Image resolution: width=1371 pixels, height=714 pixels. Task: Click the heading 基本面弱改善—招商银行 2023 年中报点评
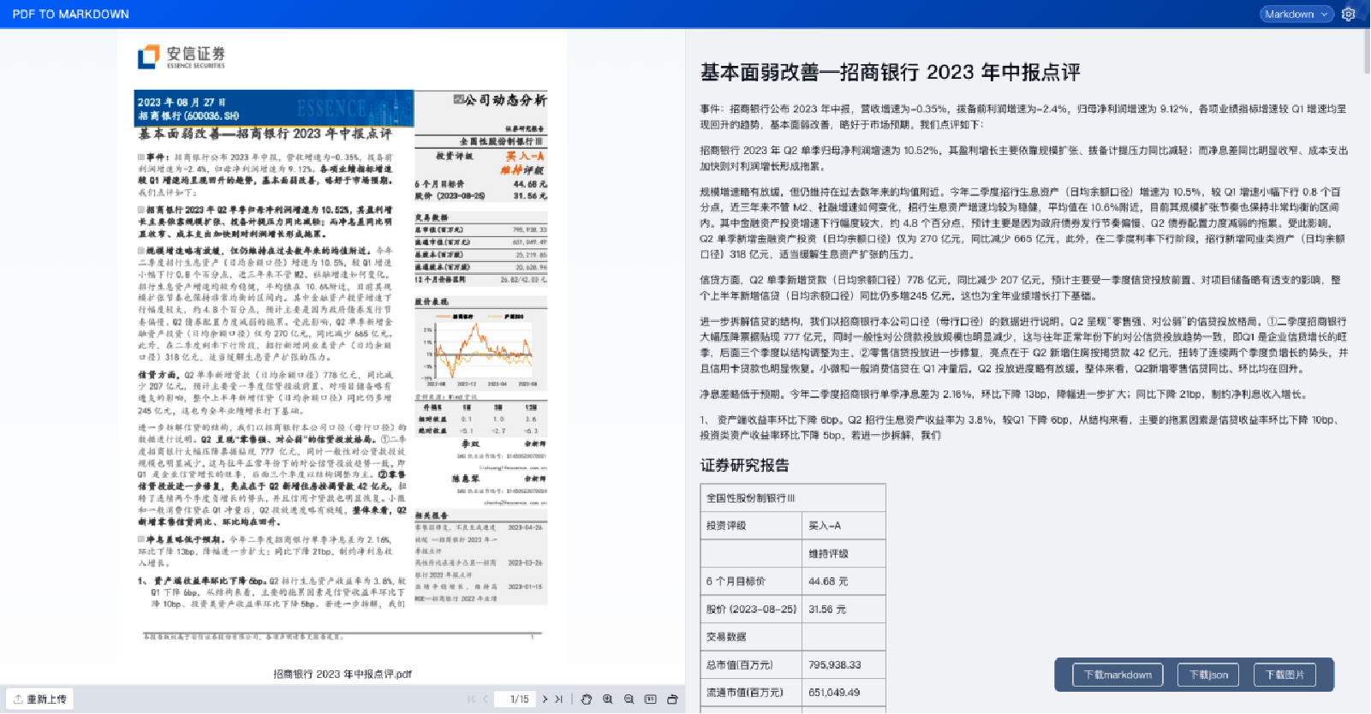890,72
